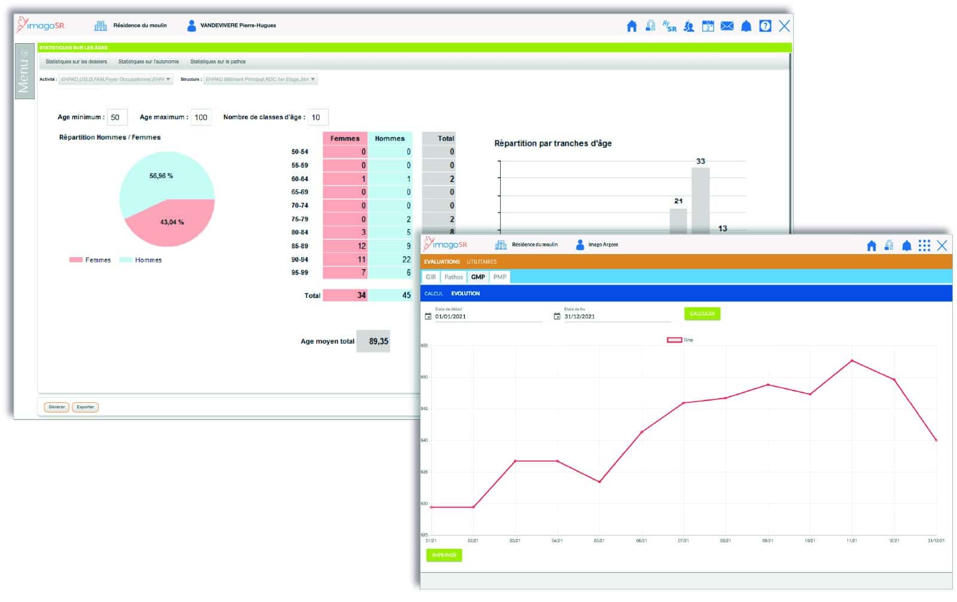Open home icon in back statistics window
This screenshot has height=602, width=957.
632,26
